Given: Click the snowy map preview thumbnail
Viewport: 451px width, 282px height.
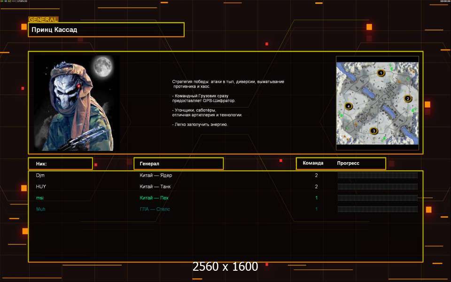Looking at the screenshot, I should point(377,102).
